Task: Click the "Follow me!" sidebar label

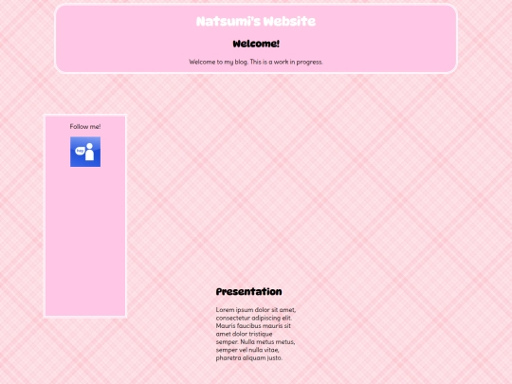Action: pos(85,126)
